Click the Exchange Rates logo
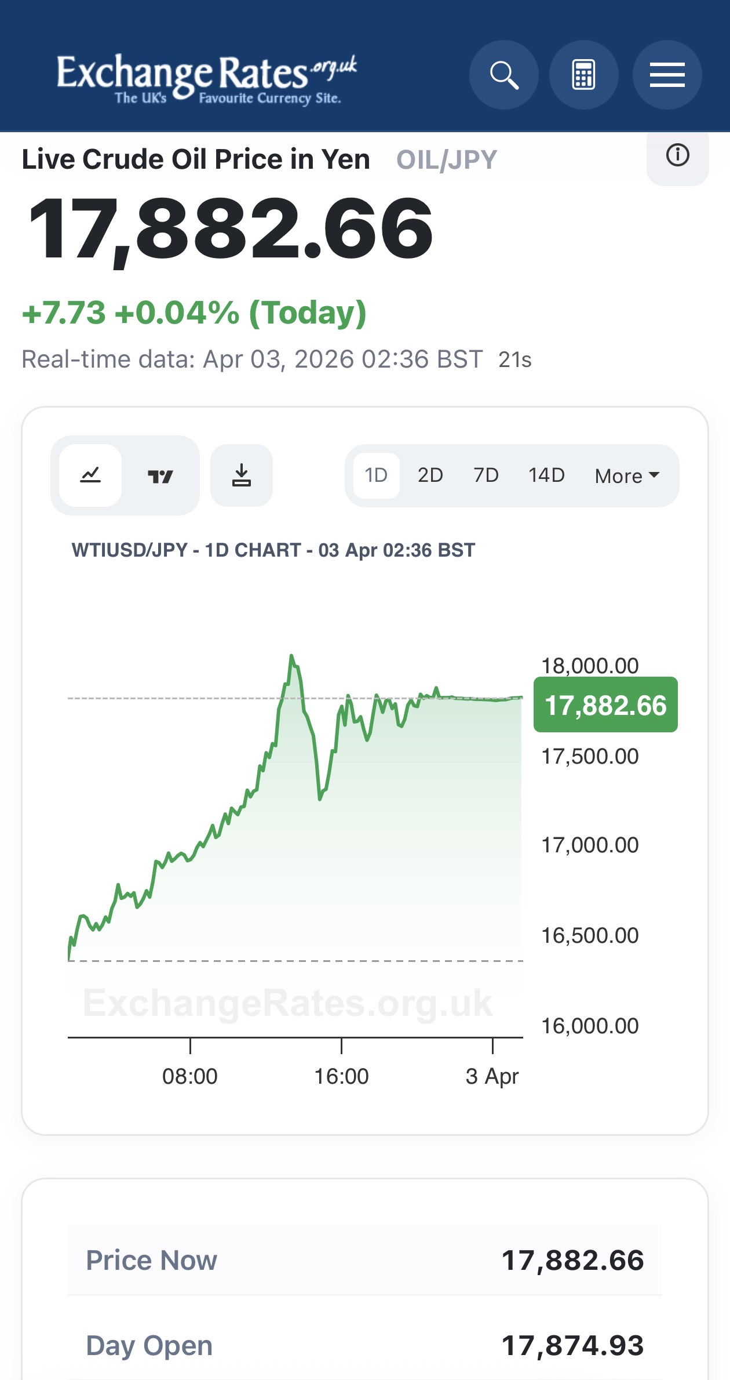Viewport: 730px width, 1380px height. pos(206,79)
